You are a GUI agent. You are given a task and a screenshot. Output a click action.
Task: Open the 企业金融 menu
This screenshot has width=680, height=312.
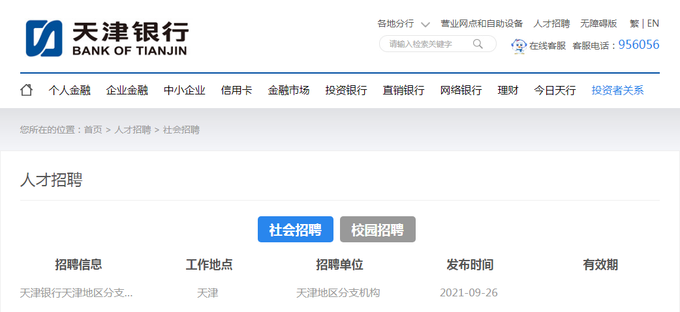(x=127, y=91)
